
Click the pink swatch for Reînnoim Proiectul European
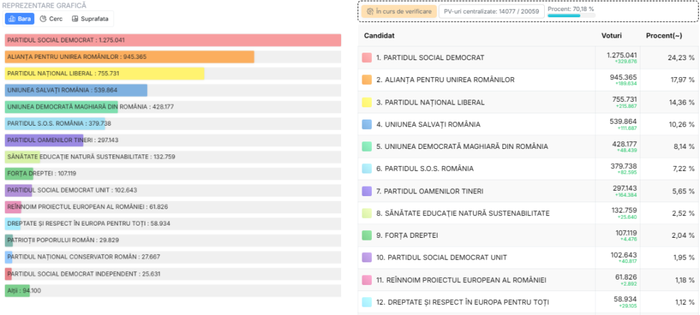pyautogui.click(x=367, y=279)
